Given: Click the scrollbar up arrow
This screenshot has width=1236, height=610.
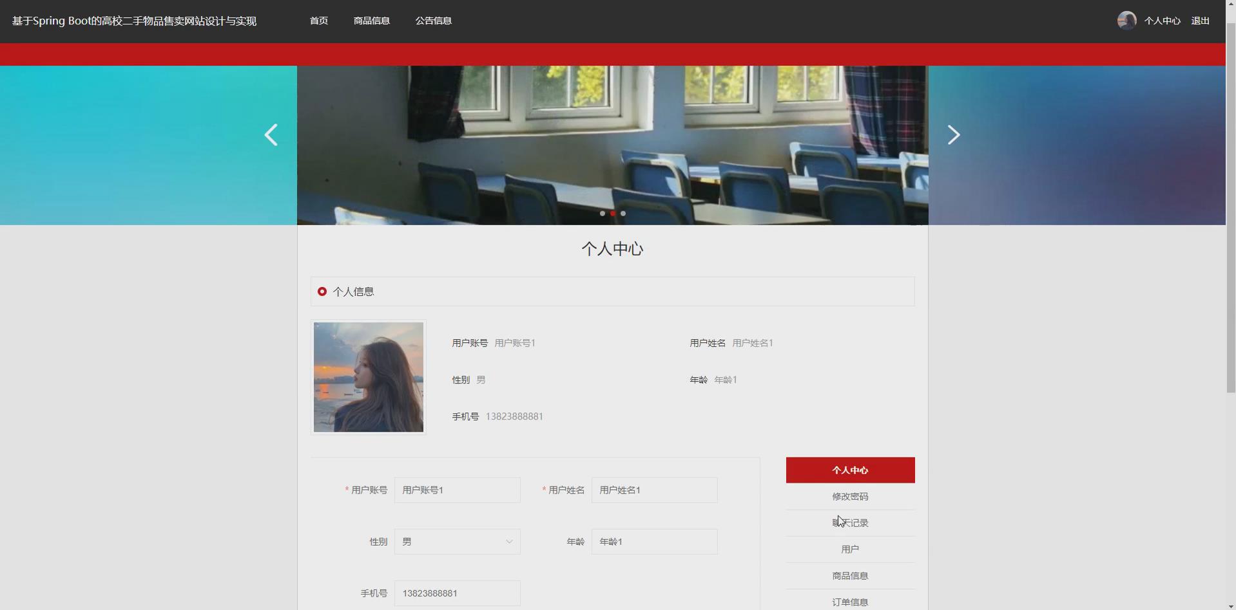Looking at the screenshot, I should [1230, 3].
